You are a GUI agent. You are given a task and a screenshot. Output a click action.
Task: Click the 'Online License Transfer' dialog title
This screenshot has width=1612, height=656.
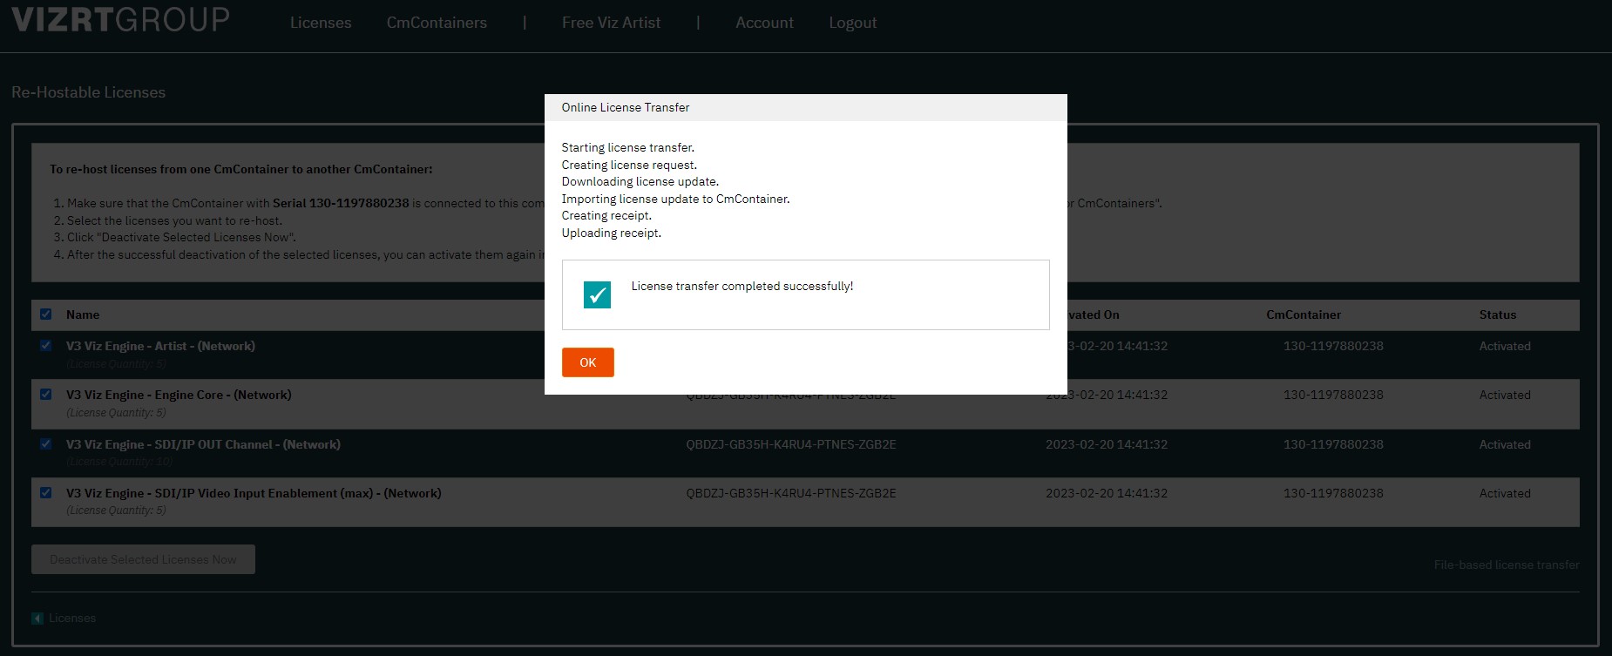pos(626,107)
